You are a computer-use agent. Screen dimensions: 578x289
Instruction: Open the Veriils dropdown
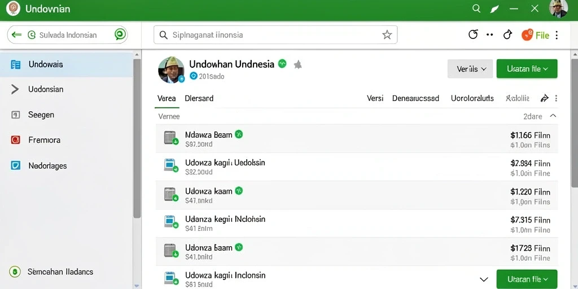tap(470, 69)
